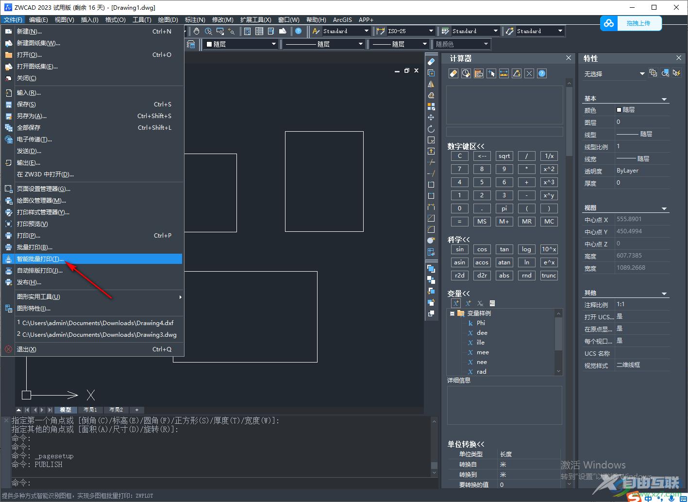
Task: Select the Erase tool in vertical toolbar
Action: (x=431, y=62)
